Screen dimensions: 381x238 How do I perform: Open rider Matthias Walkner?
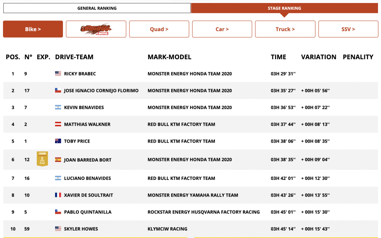87,124
